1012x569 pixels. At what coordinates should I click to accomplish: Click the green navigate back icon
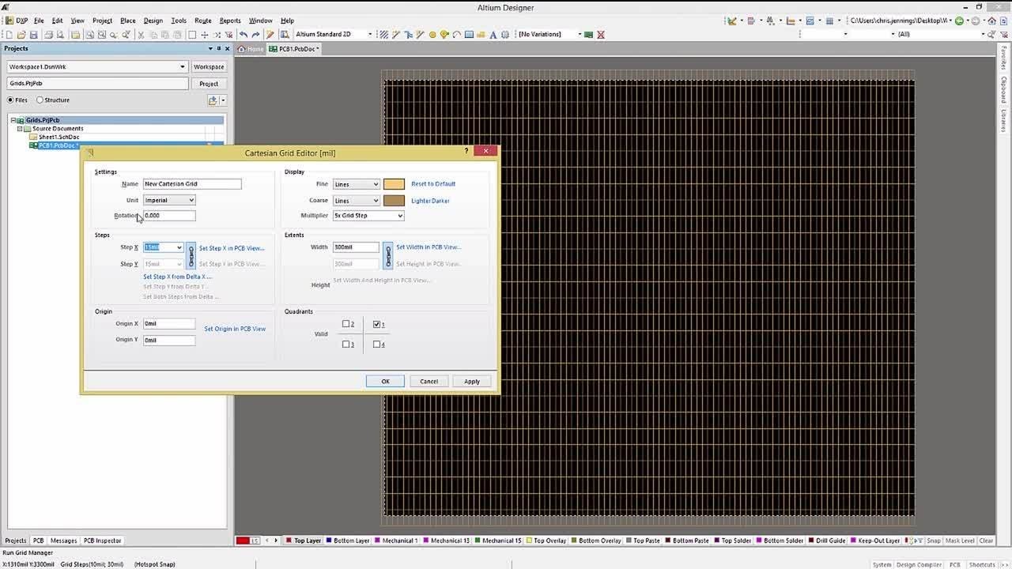click(959, 21)
